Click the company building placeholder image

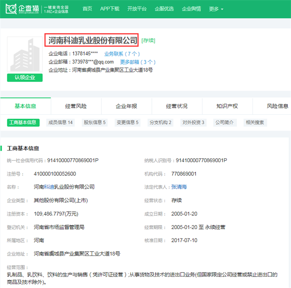pyautogui.click(x=25, y=54)
